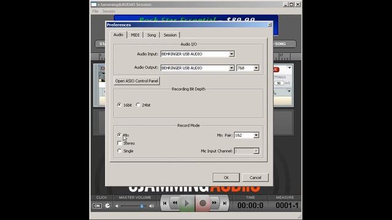Switch to the Session tab
This screenshot has height=220, width=392.
click(x=170, y=35)
